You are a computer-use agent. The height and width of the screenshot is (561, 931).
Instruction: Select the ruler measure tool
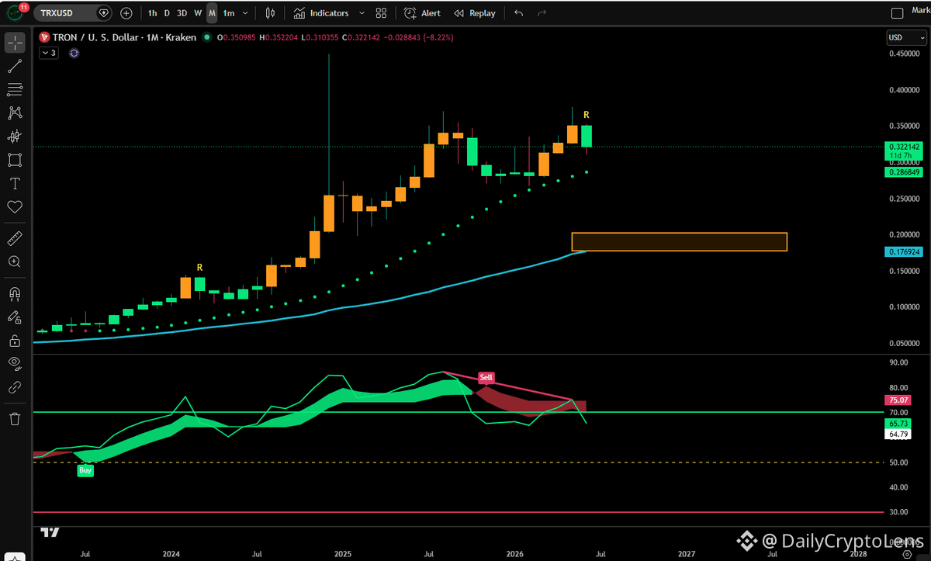15,237
